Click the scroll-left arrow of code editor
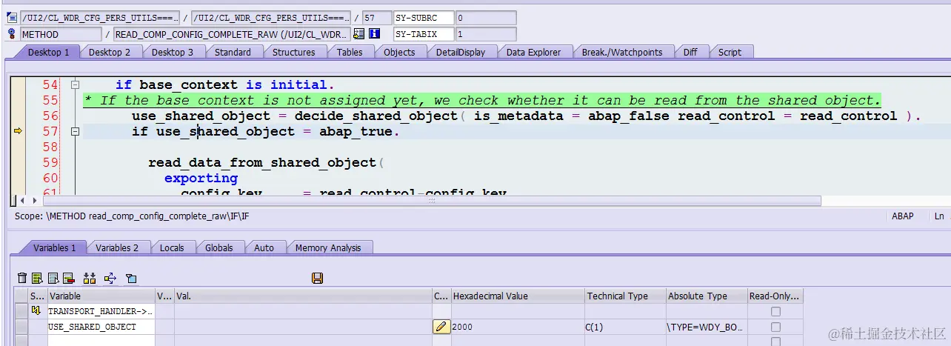This screenshot has width=951, height=346. click(x=22, y=201)
